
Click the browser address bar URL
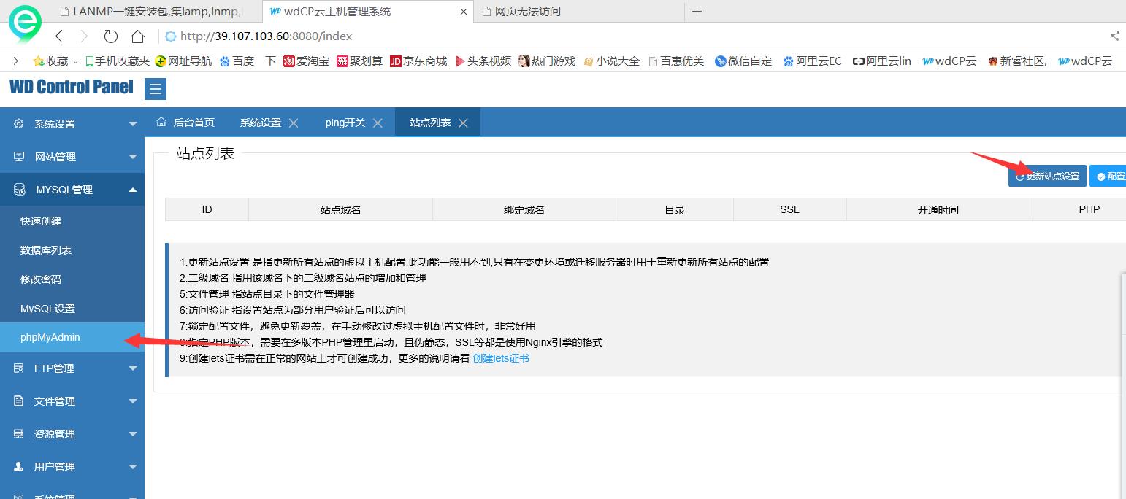click(266, 36)
